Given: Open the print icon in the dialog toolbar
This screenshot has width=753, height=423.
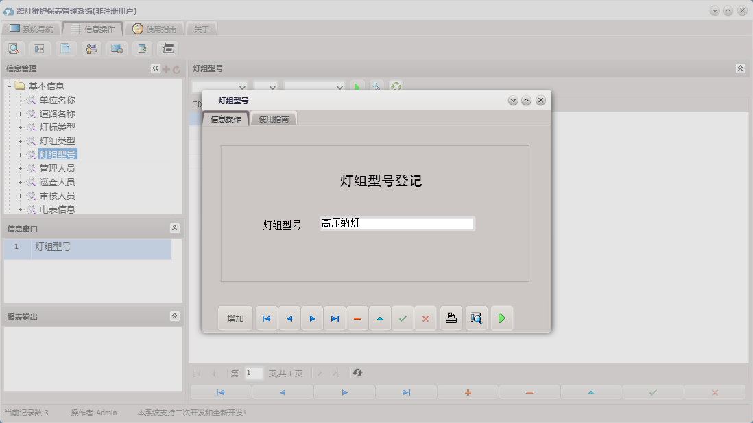Looking at the screenshot, I should (x=451, y=318).
